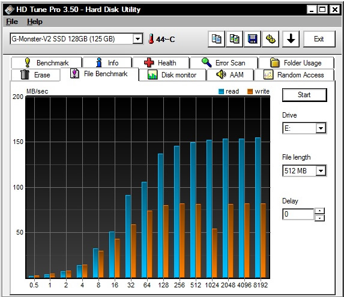Click the copy text to clipboard icon
The width and height of the screenshot is (344, 297).
point(216,39)
